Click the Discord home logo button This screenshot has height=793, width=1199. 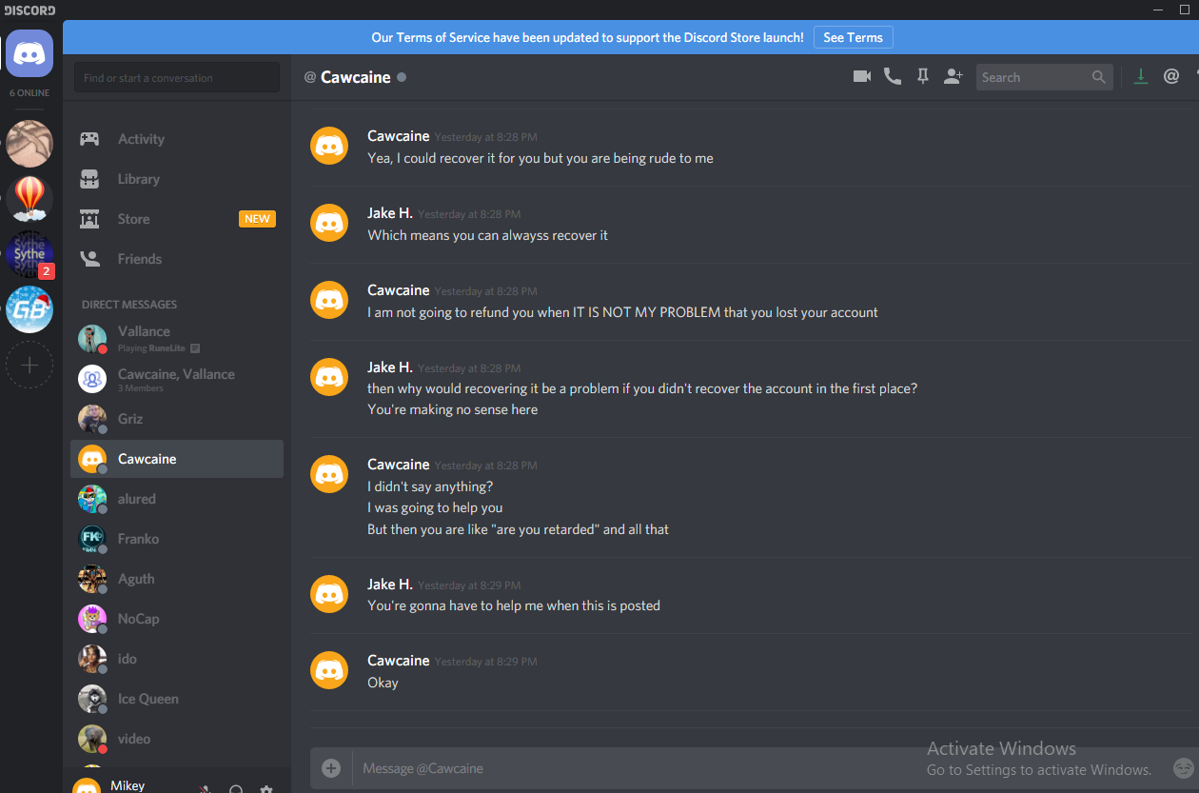[29, 53]
